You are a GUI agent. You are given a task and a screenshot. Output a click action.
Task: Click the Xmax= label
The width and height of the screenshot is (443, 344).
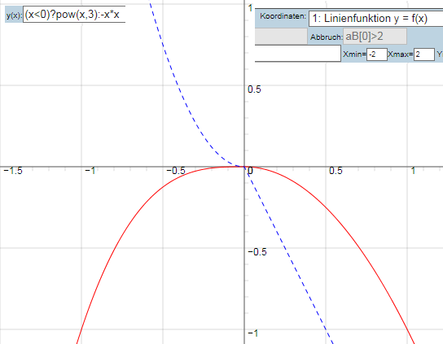pos(401,54)
